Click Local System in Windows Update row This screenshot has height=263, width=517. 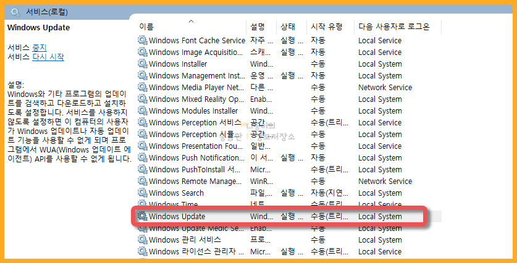380,217
